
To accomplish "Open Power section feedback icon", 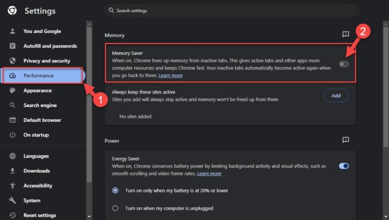I will point(346,140).
